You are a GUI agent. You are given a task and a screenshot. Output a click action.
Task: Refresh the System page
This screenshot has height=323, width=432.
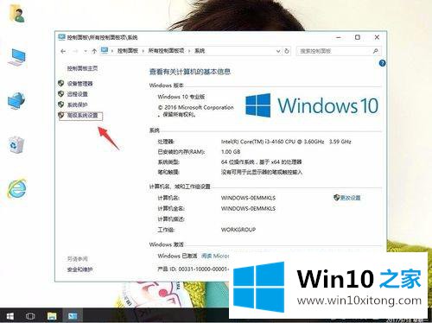click(x=287, y=51)
